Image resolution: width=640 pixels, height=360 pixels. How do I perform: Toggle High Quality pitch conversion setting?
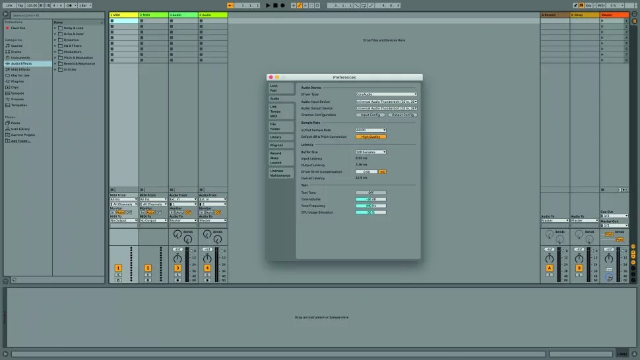[371, 136]
